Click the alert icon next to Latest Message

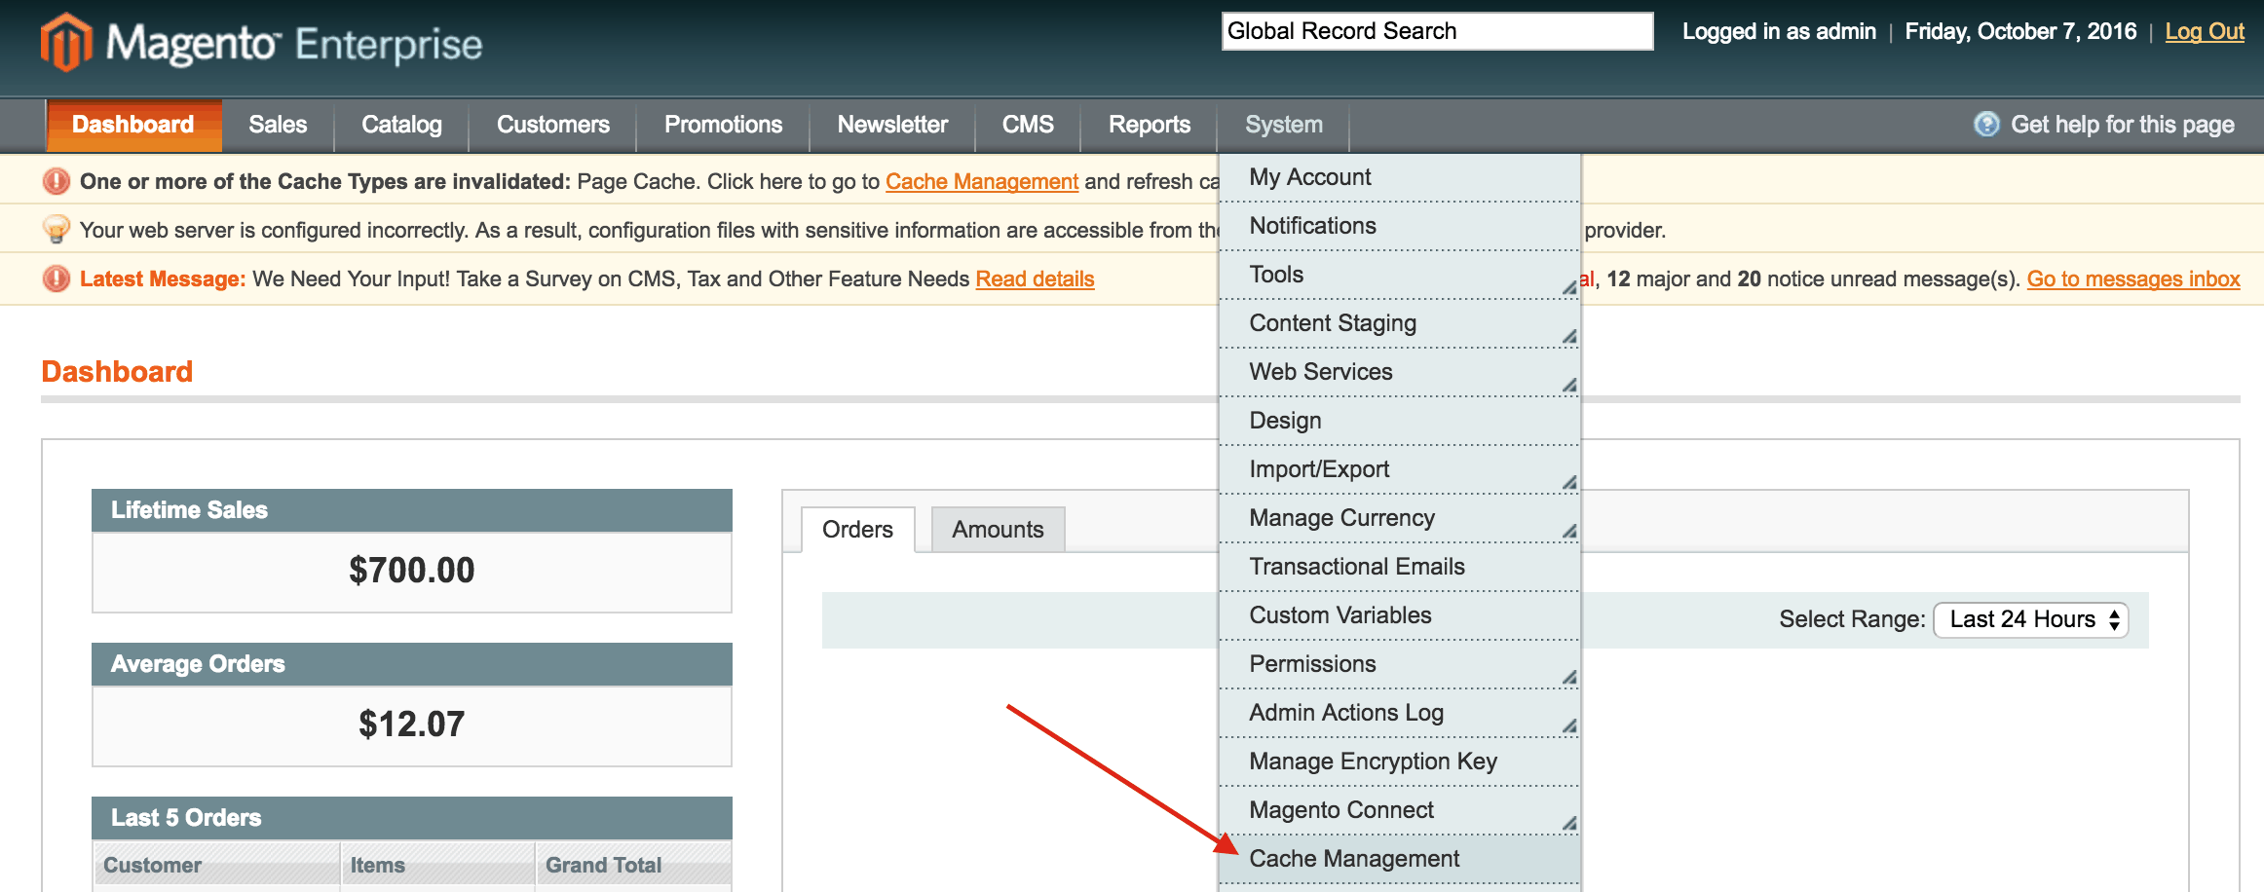pos(56,279)
